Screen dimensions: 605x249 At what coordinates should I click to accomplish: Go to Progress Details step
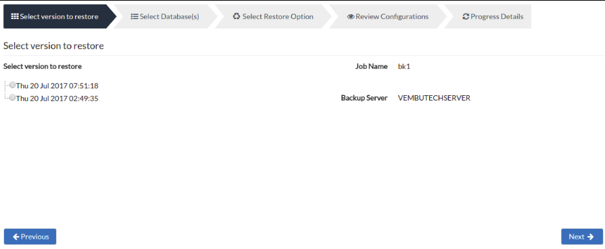click(x=488, y=17)
